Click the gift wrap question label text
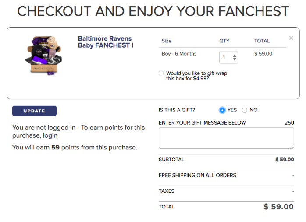Viewport: 306px width, 222px height. pyautogui.click(x=196, y=76)
